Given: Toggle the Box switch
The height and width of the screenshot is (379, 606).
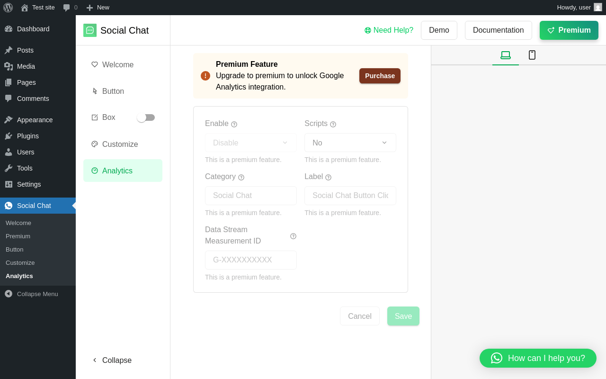Looking at the screenshot, I should (146, 117).
